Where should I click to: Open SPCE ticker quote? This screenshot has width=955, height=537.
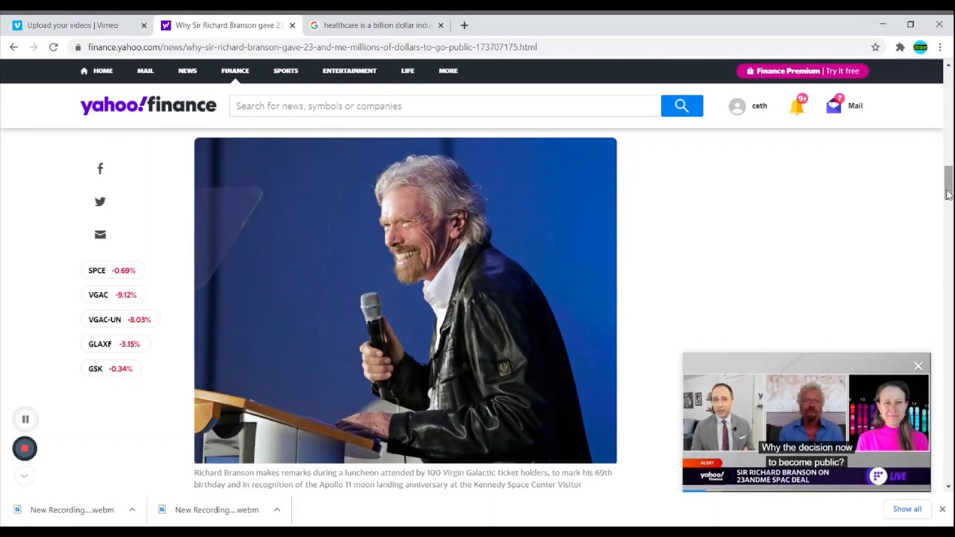point(112,271)
